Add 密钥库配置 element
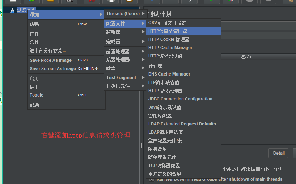 (x=183, y=116)
